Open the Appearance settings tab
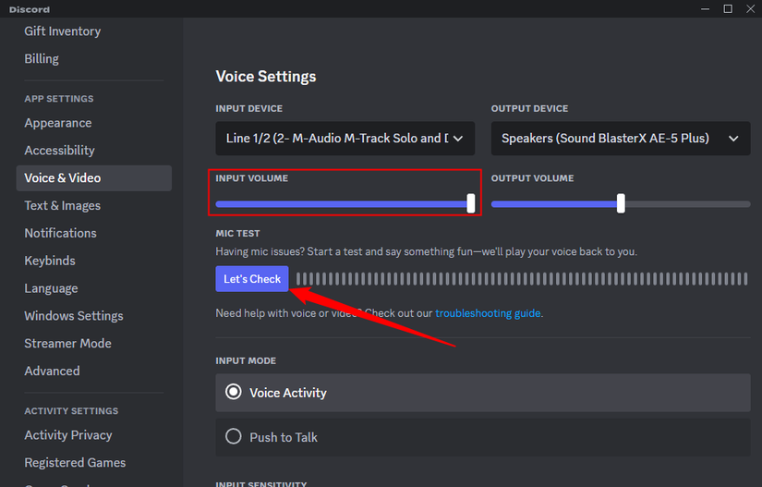The height and width of the screenshot is (487, 762). 58,123
